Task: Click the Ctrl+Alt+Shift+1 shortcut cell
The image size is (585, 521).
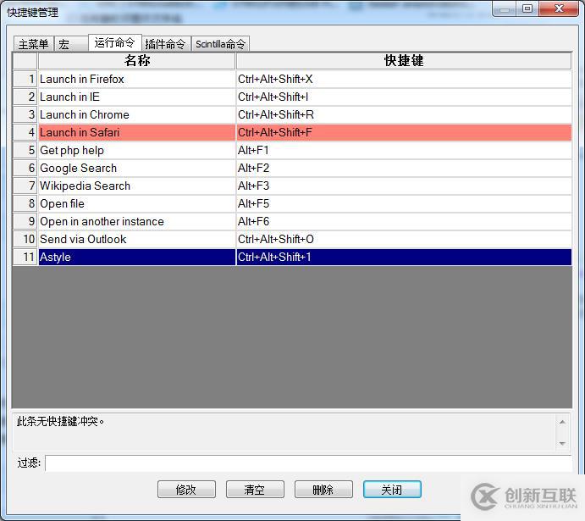Action: click(404, 258)
